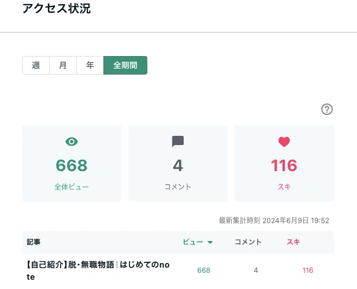
Task: Click the 記事 column header
Action: pos(34,242)
